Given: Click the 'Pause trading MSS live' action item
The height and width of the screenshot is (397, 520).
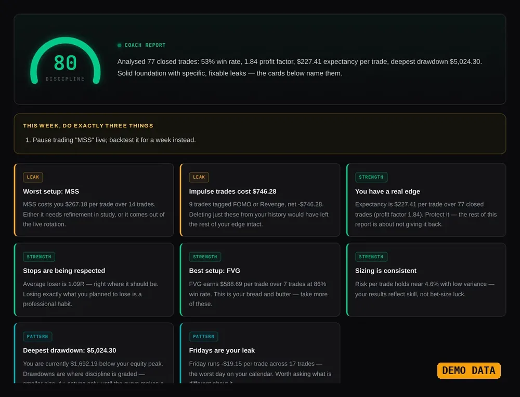Looking at the screenshot, I should tap(111, 140).
